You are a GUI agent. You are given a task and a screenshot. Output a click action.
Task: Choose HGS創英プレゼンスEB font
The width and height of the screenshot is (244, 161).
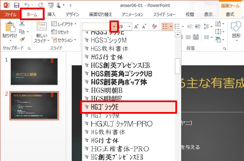128,65
